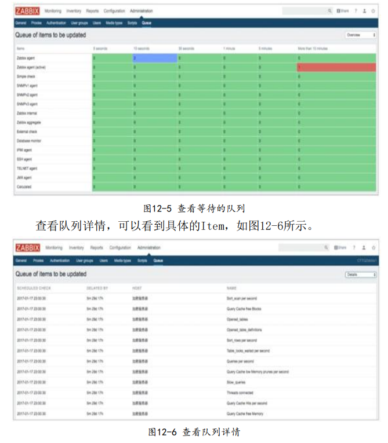Click the 'Query Cache free Blocks' item name
The image size is (388, 443).
(244, 309)
